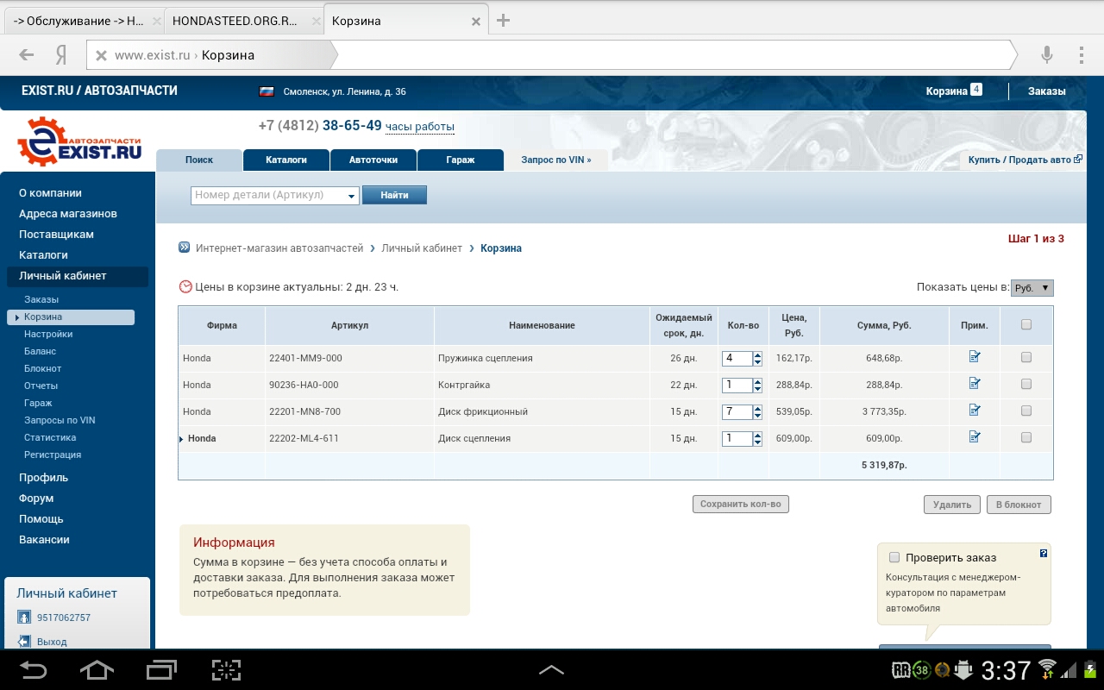Clear the address with the X icon
1104x690 pixels.
click(101, 55)
